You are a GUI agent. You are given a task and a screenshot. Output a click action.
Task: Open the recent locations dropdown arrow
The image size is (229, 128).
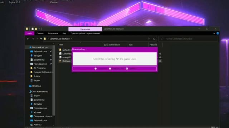[x=37, y=39]
